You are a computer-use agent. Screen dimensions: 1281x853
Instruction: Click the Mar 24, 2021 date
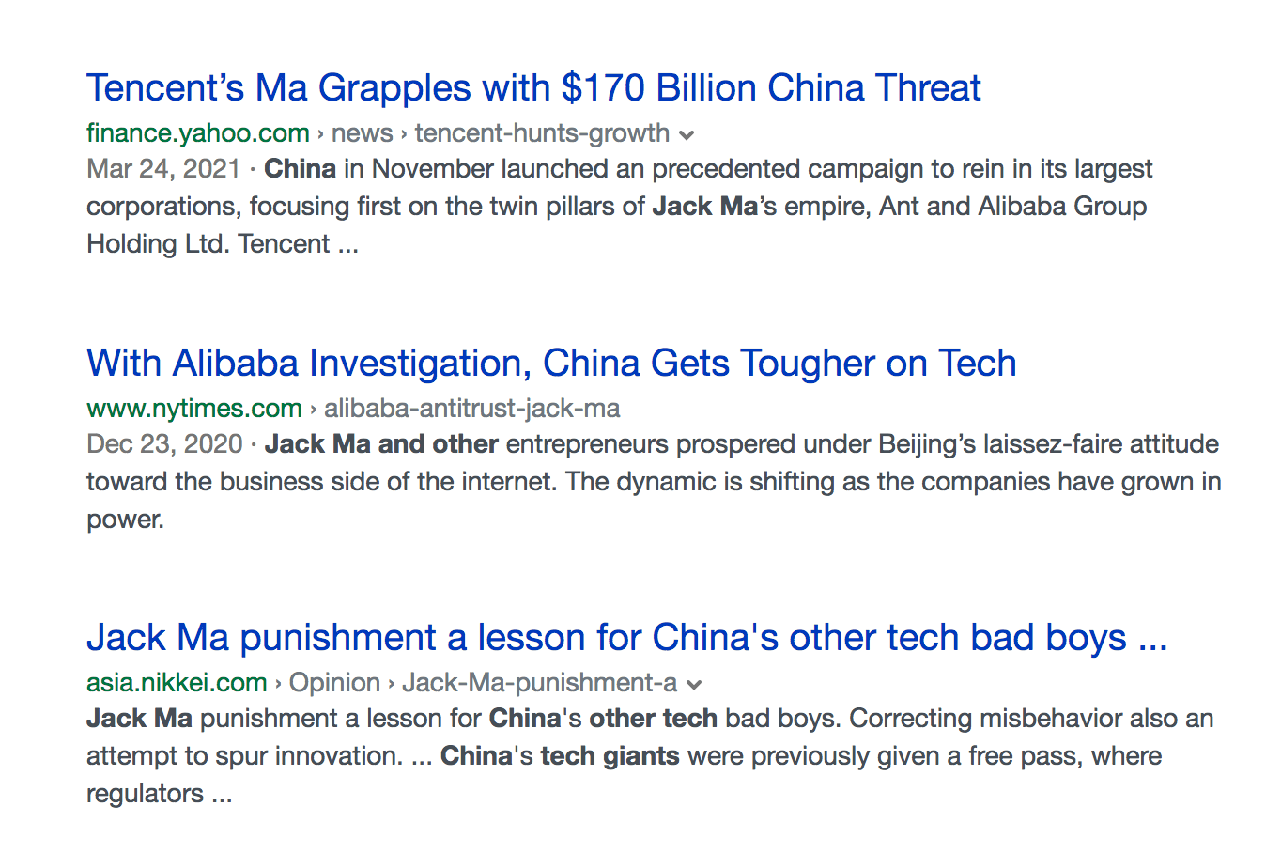(x=163, y=169)
